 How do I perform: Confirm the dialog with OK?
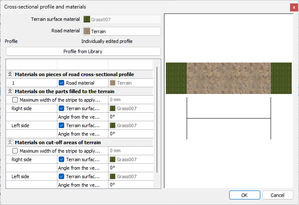click(245, 195)
